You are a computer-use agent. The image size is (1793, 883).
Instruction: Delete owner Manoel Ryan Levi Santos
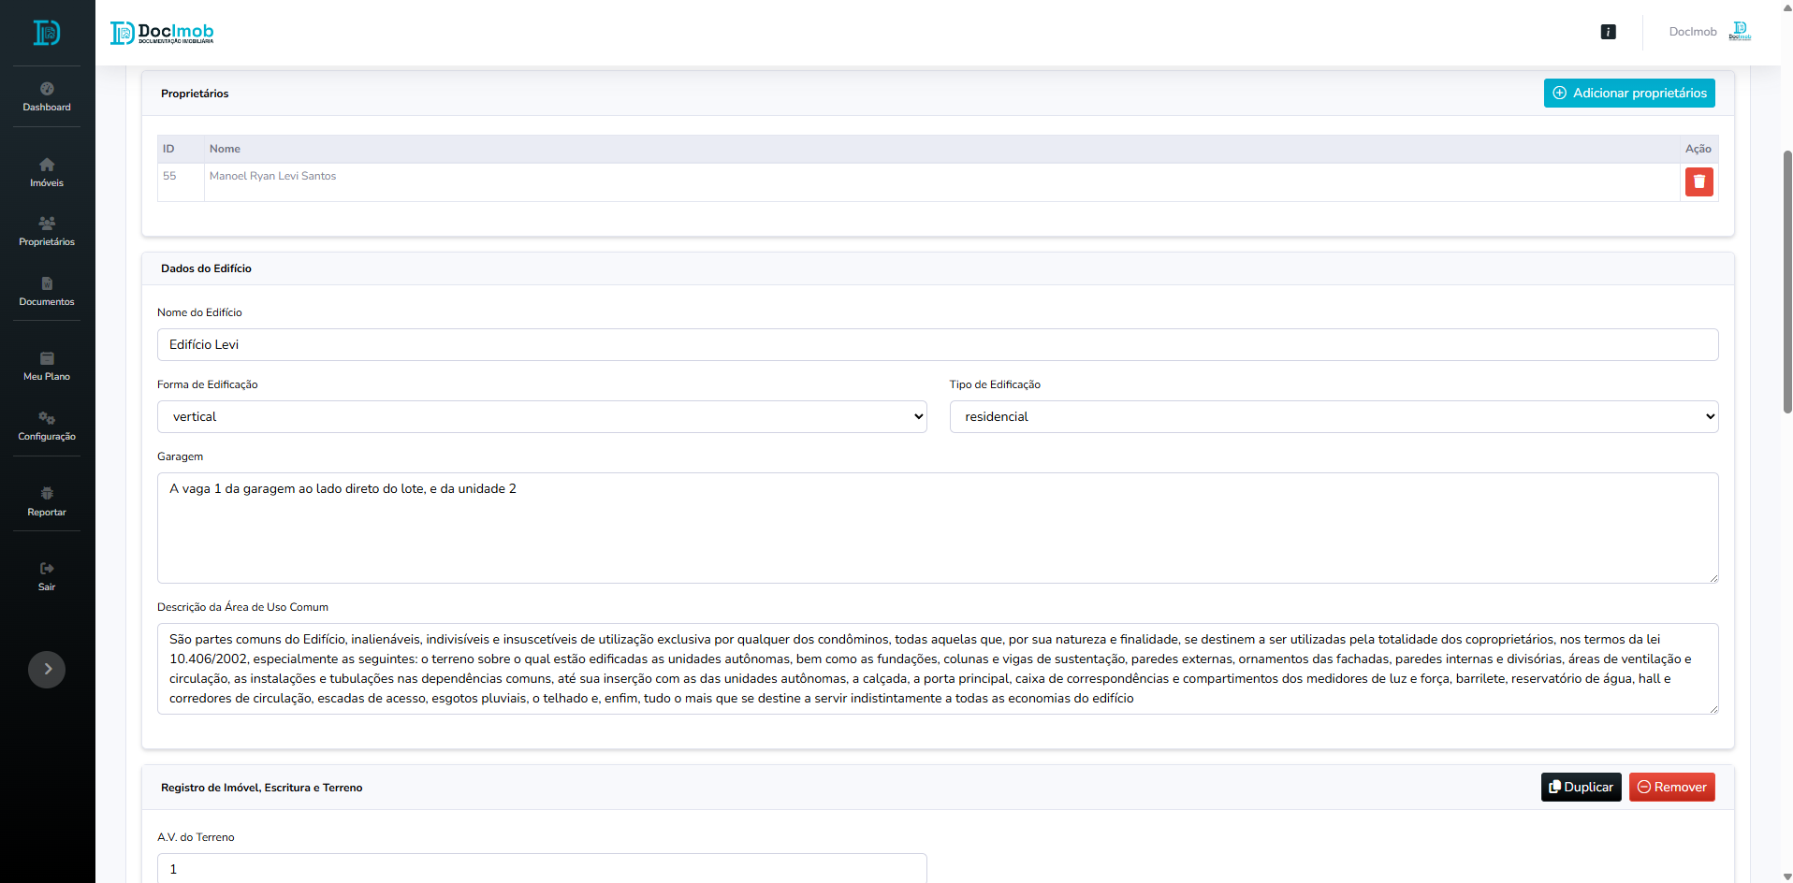point(1698,181)
